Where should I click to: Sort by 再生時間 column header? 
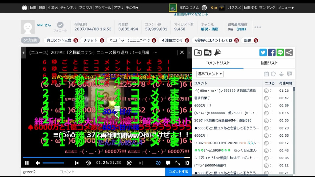click(285, 83)
